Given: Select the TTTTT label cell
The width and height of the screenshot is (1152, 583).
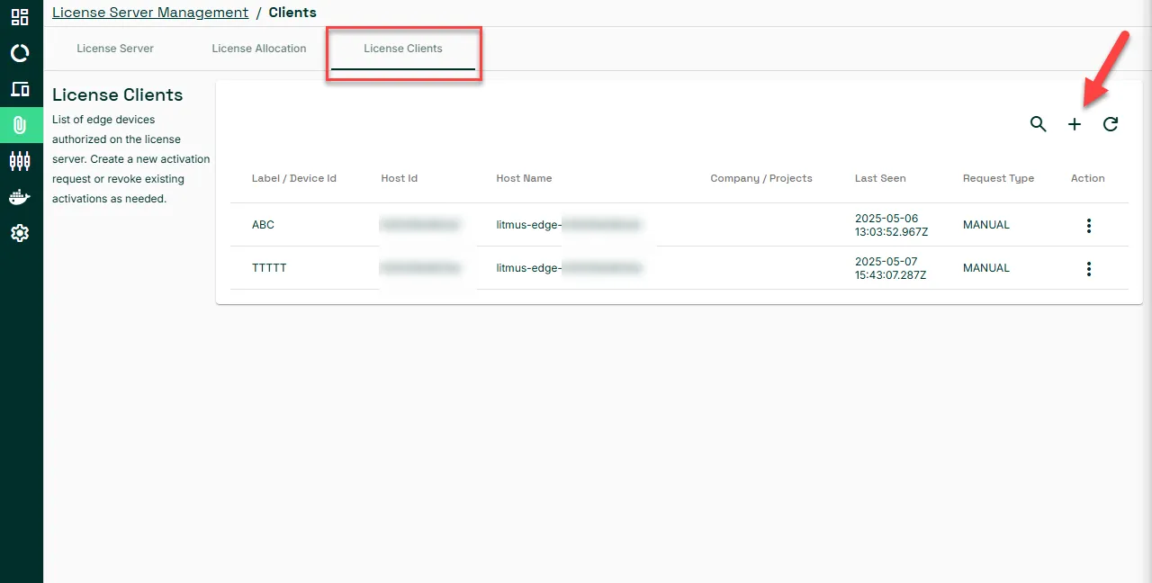Looking at the screenshot, I should [270, 268].
